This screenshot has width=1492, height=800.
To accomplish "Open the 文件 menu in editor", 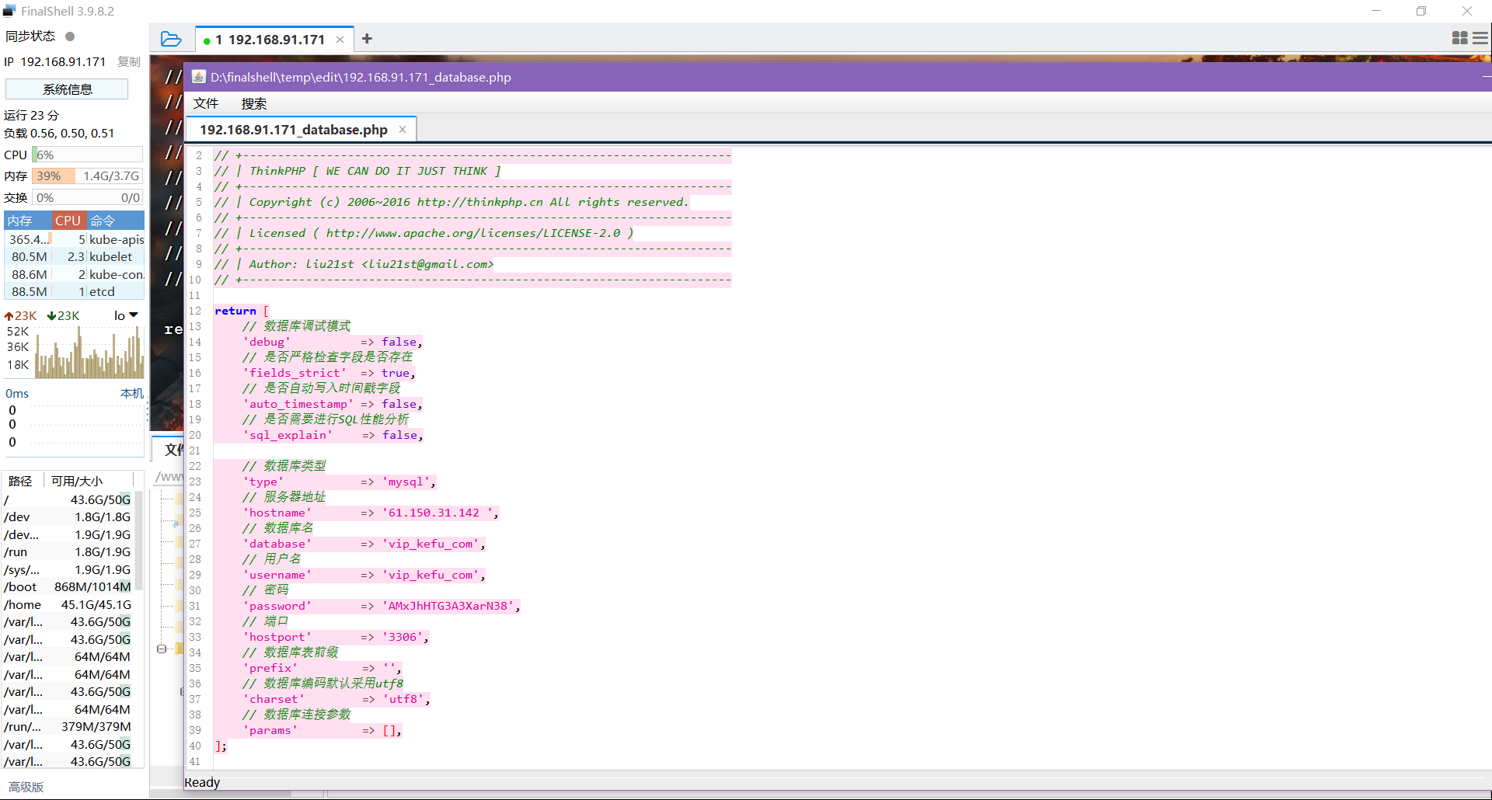I will [206, 103].
